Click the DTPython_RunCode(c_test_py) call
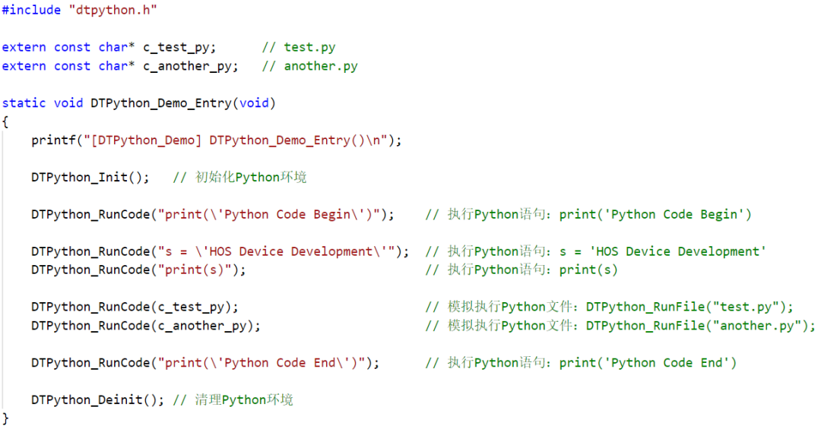This screenshot has height=429, width=821. 135,307
